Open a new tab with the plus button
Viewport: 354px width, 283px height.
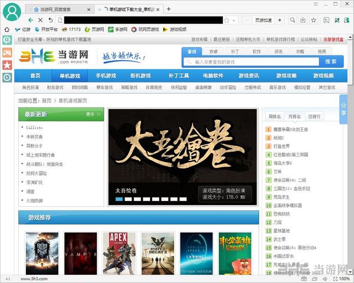point(168,9)
